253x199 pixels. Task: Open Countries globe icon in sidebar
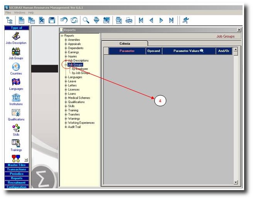click(x=16, y=68)
